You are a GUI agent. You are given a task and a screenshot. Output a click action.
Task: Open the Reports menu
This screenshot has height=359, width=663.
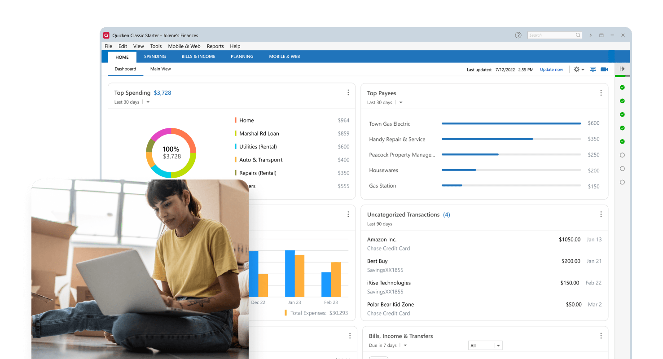coord(215,46)
